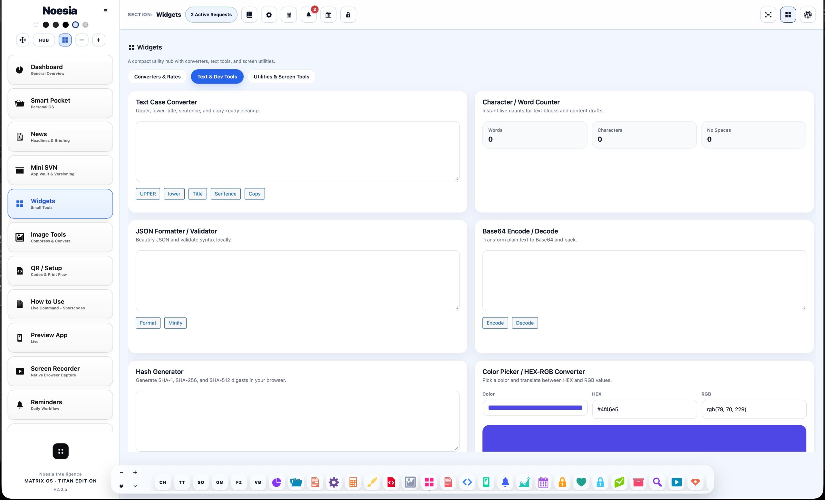
Task: Open the blue folder dock icon
Action: point(296,482)
